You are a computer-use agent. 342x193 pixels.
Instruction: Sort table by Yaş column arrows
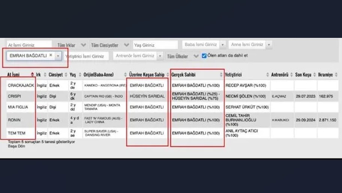(79, 75)
